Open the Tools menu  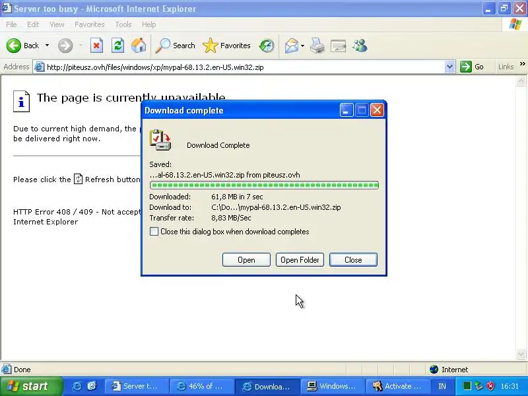pos(123,24)
